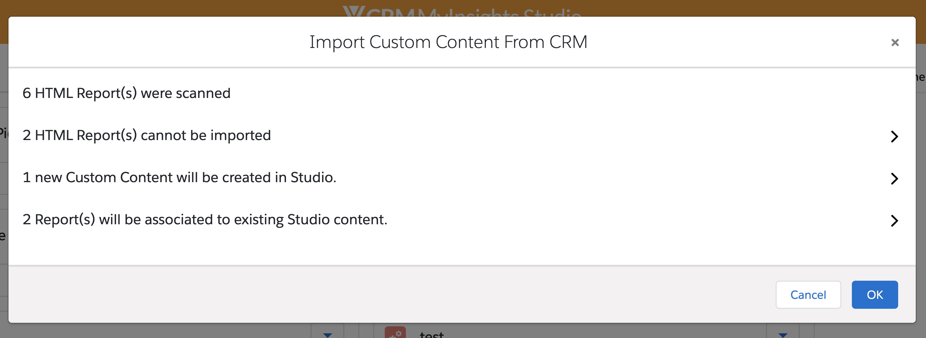Select the '2 HTML Report(s) cannot be imported' text
Screen dimensions: 926x338
click(x=146, y=135)
